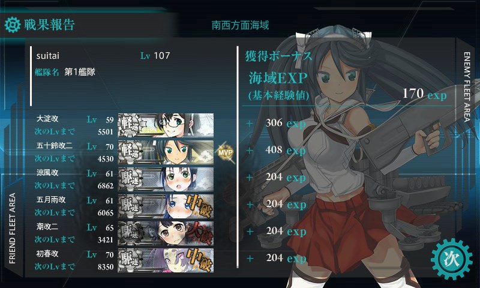The width and height of the screenshot is (480, 288).
Task: Click 潮改二 banner with 大破 mark
Action: click(166, 233)
